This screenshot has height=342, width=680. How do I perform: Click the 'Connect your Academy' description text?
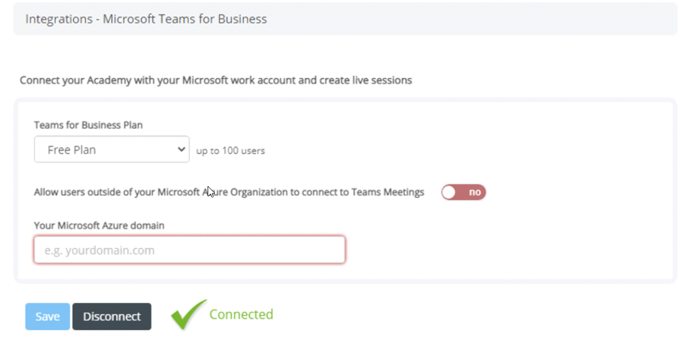[216, 80]
